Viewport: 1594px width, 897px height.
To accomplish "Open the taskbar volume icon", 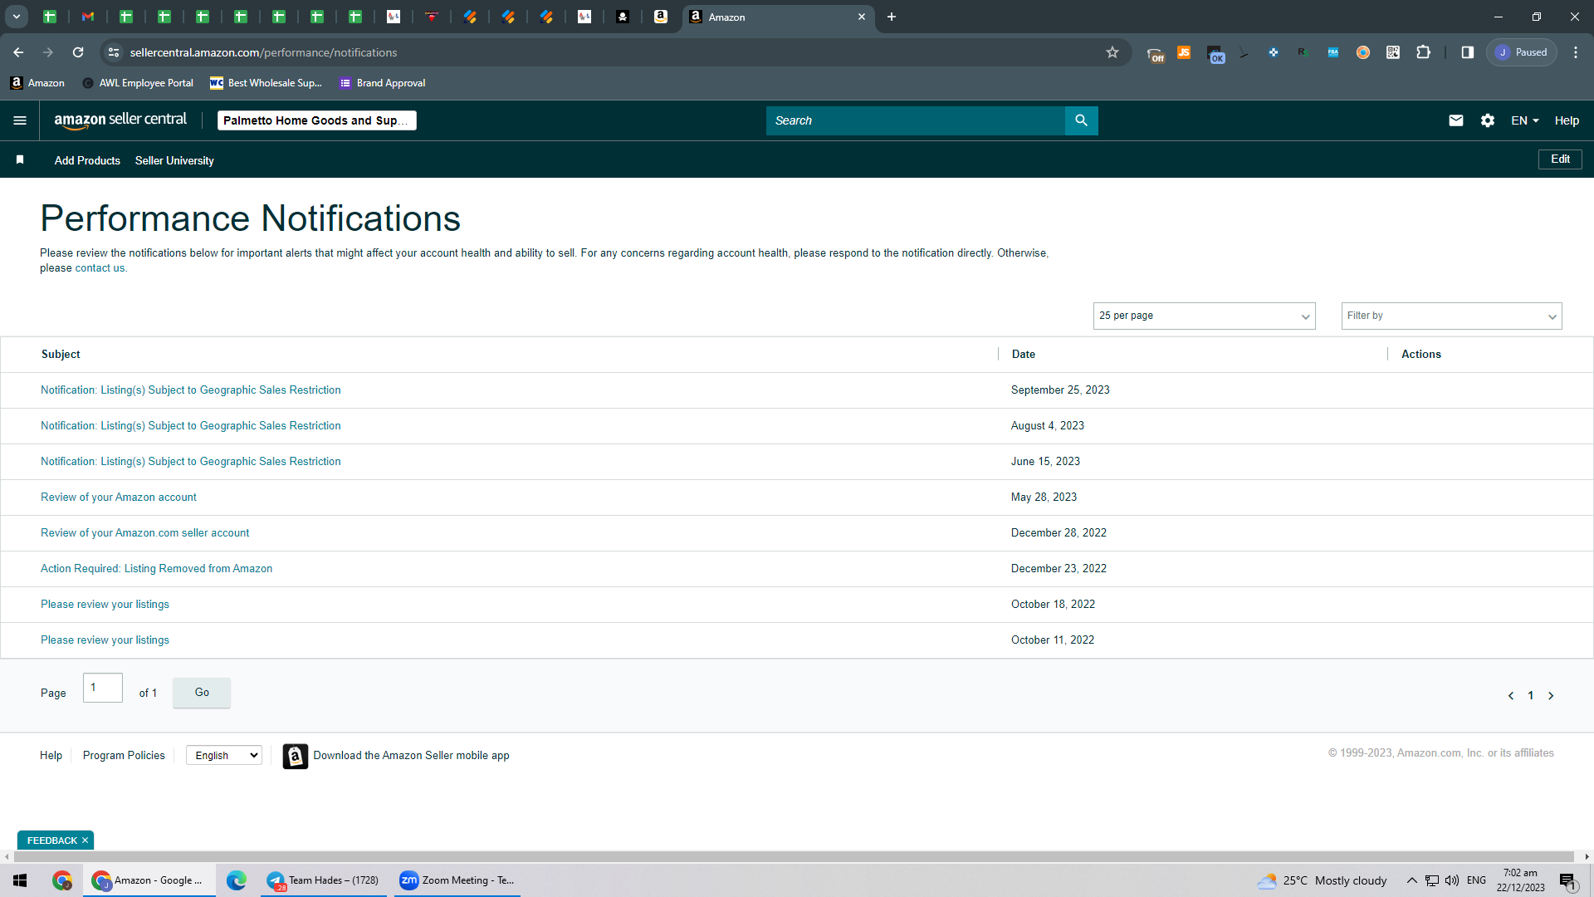I will [1451, 880].
